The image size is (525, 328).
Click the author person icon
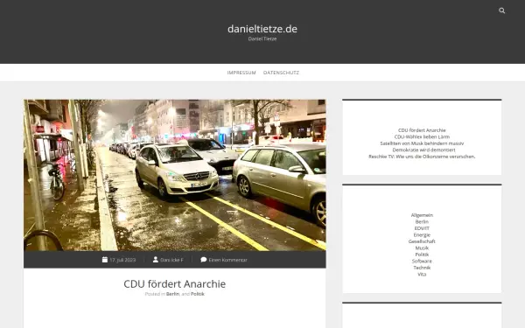(156, 260)
